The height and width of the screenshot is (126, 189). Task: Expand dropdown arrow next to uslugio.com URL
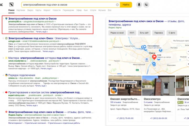(x=60, y=41)
